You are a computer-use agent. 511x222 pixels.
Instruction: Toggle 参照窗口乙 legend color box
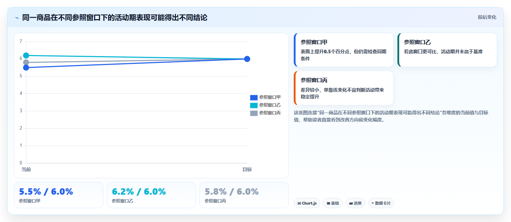coord(254,105)
